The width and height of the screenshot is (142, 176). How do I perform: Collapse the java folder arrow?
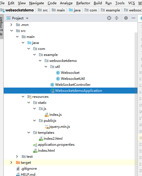(23, 43)
